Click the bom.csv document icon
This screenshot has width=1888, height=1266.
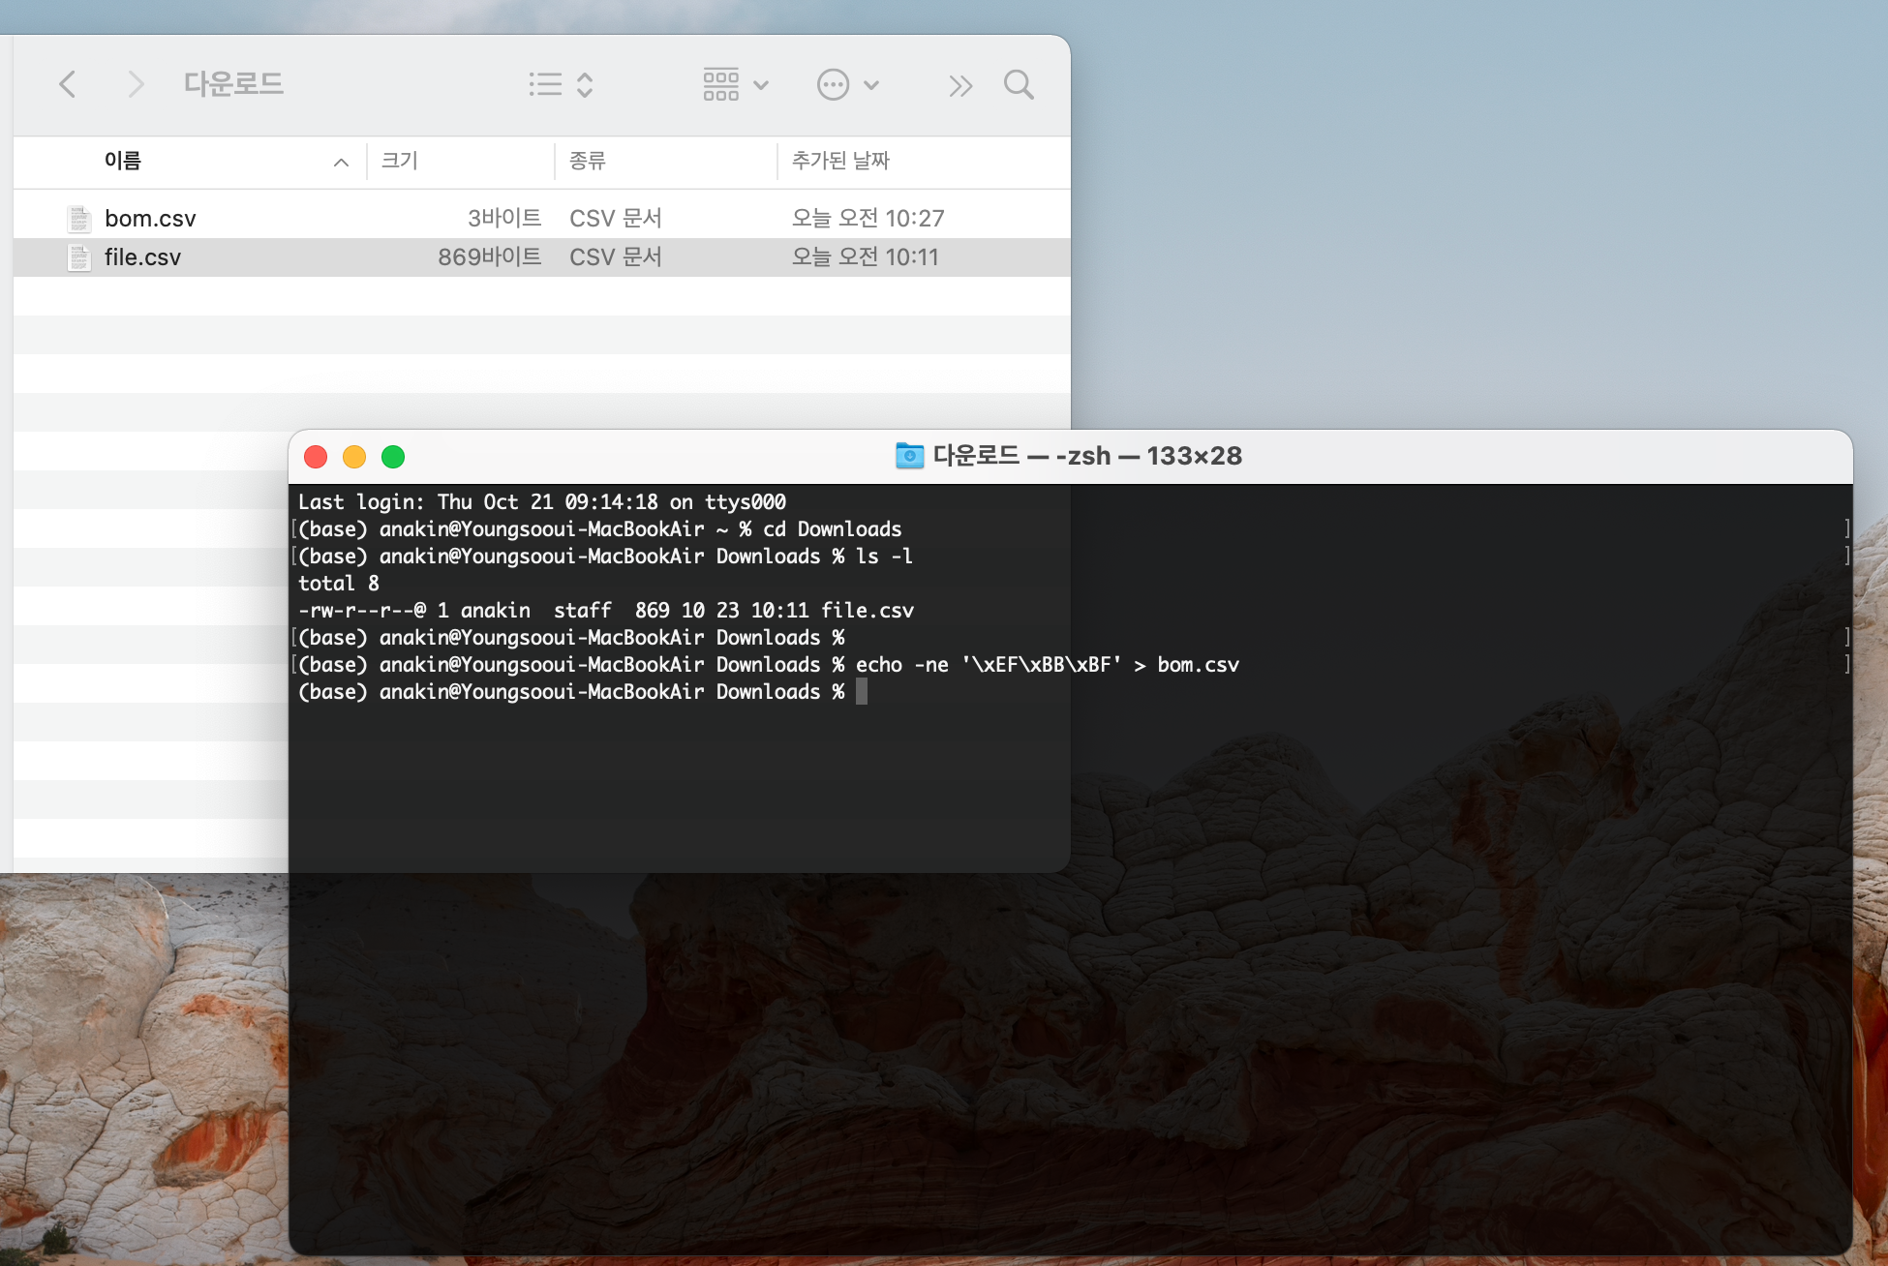pos(79,219)
